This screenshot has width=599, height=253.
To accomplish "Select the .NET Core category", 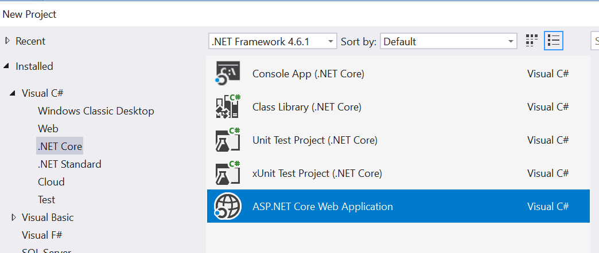I will 60,146.
